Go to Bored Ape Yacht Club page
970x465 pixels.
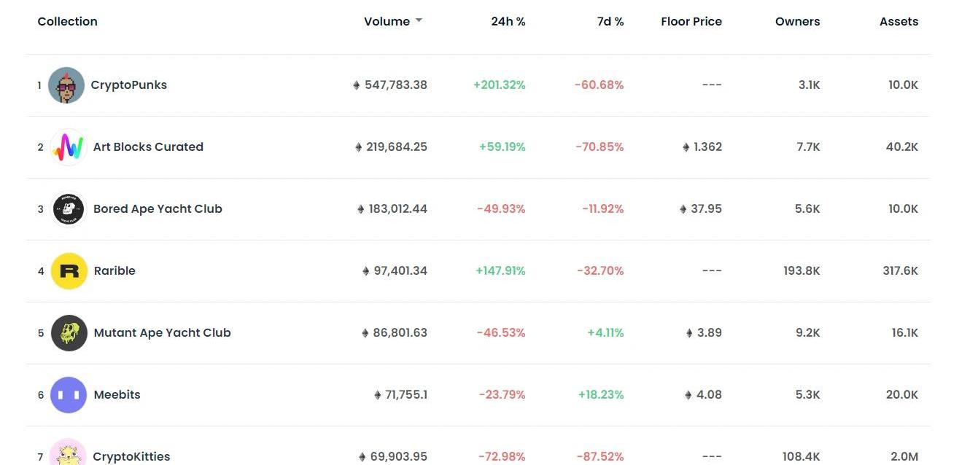coord(158,209)
